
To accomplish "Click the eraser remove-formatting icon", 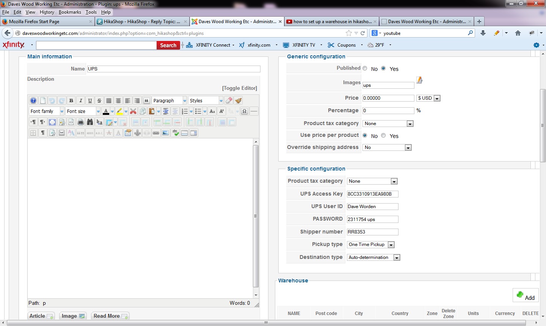I will click(x=229, y=100).
